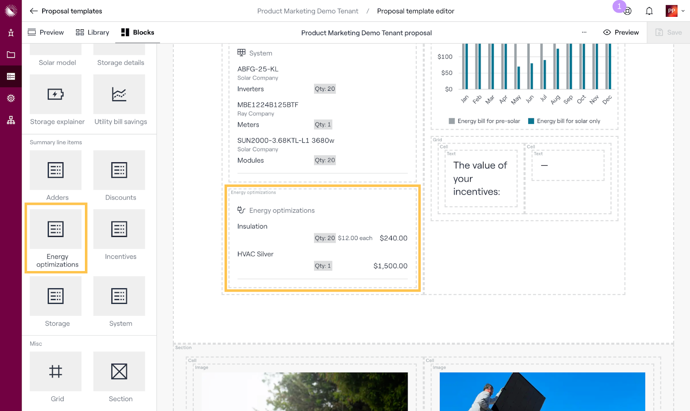This screenshot has height=411, width=690.
Task: Pick the Section misc block
Action: 119,371
